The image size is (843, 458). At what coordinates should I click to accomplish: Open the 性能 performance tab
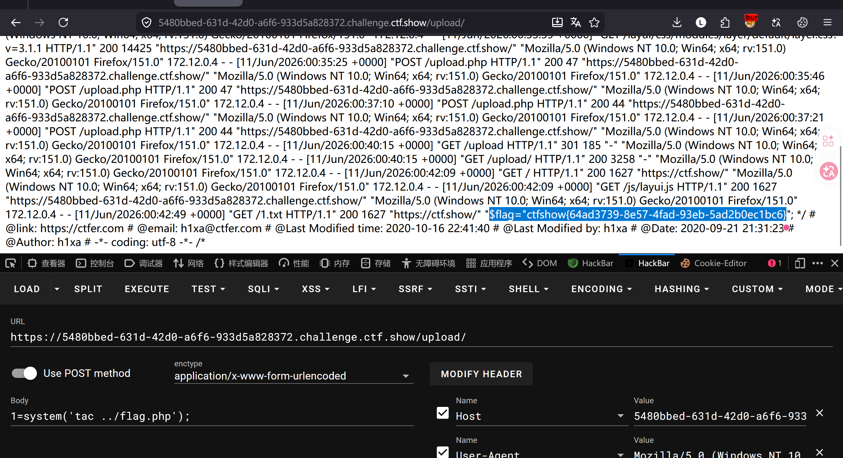point(294,263)
